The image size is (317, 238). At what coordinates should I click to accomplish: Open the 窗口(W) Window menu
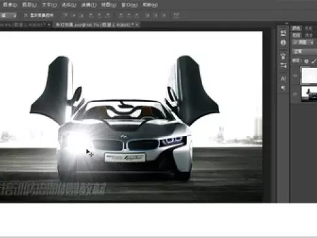point(130,5)
